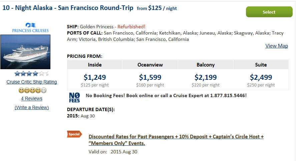This screenshot has height=161, width=296.
Task: Click the 10-Night Alaska cruise title
Action: (x=68, y=8)
